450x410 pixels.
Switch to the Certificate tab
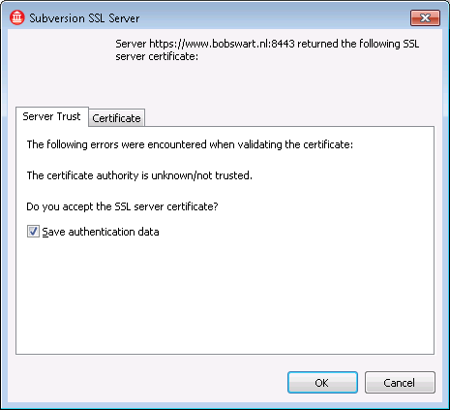tap(116, 118)
